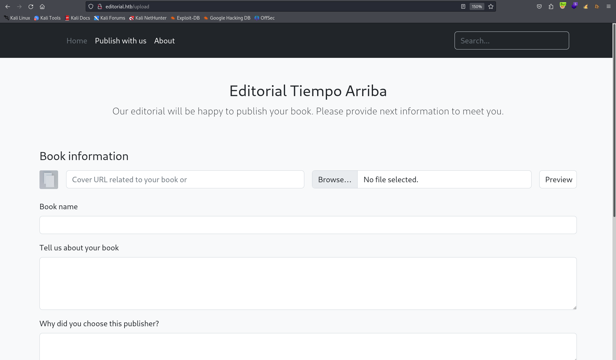Image resolution: width=616 pixels, height=360 pixels.
Task: Open the About nav item
Action: tap(164, 41)
